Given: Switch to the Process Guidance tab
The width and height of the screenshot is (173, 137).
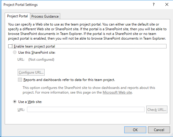Looking at the screenshot, I should 45,16.
